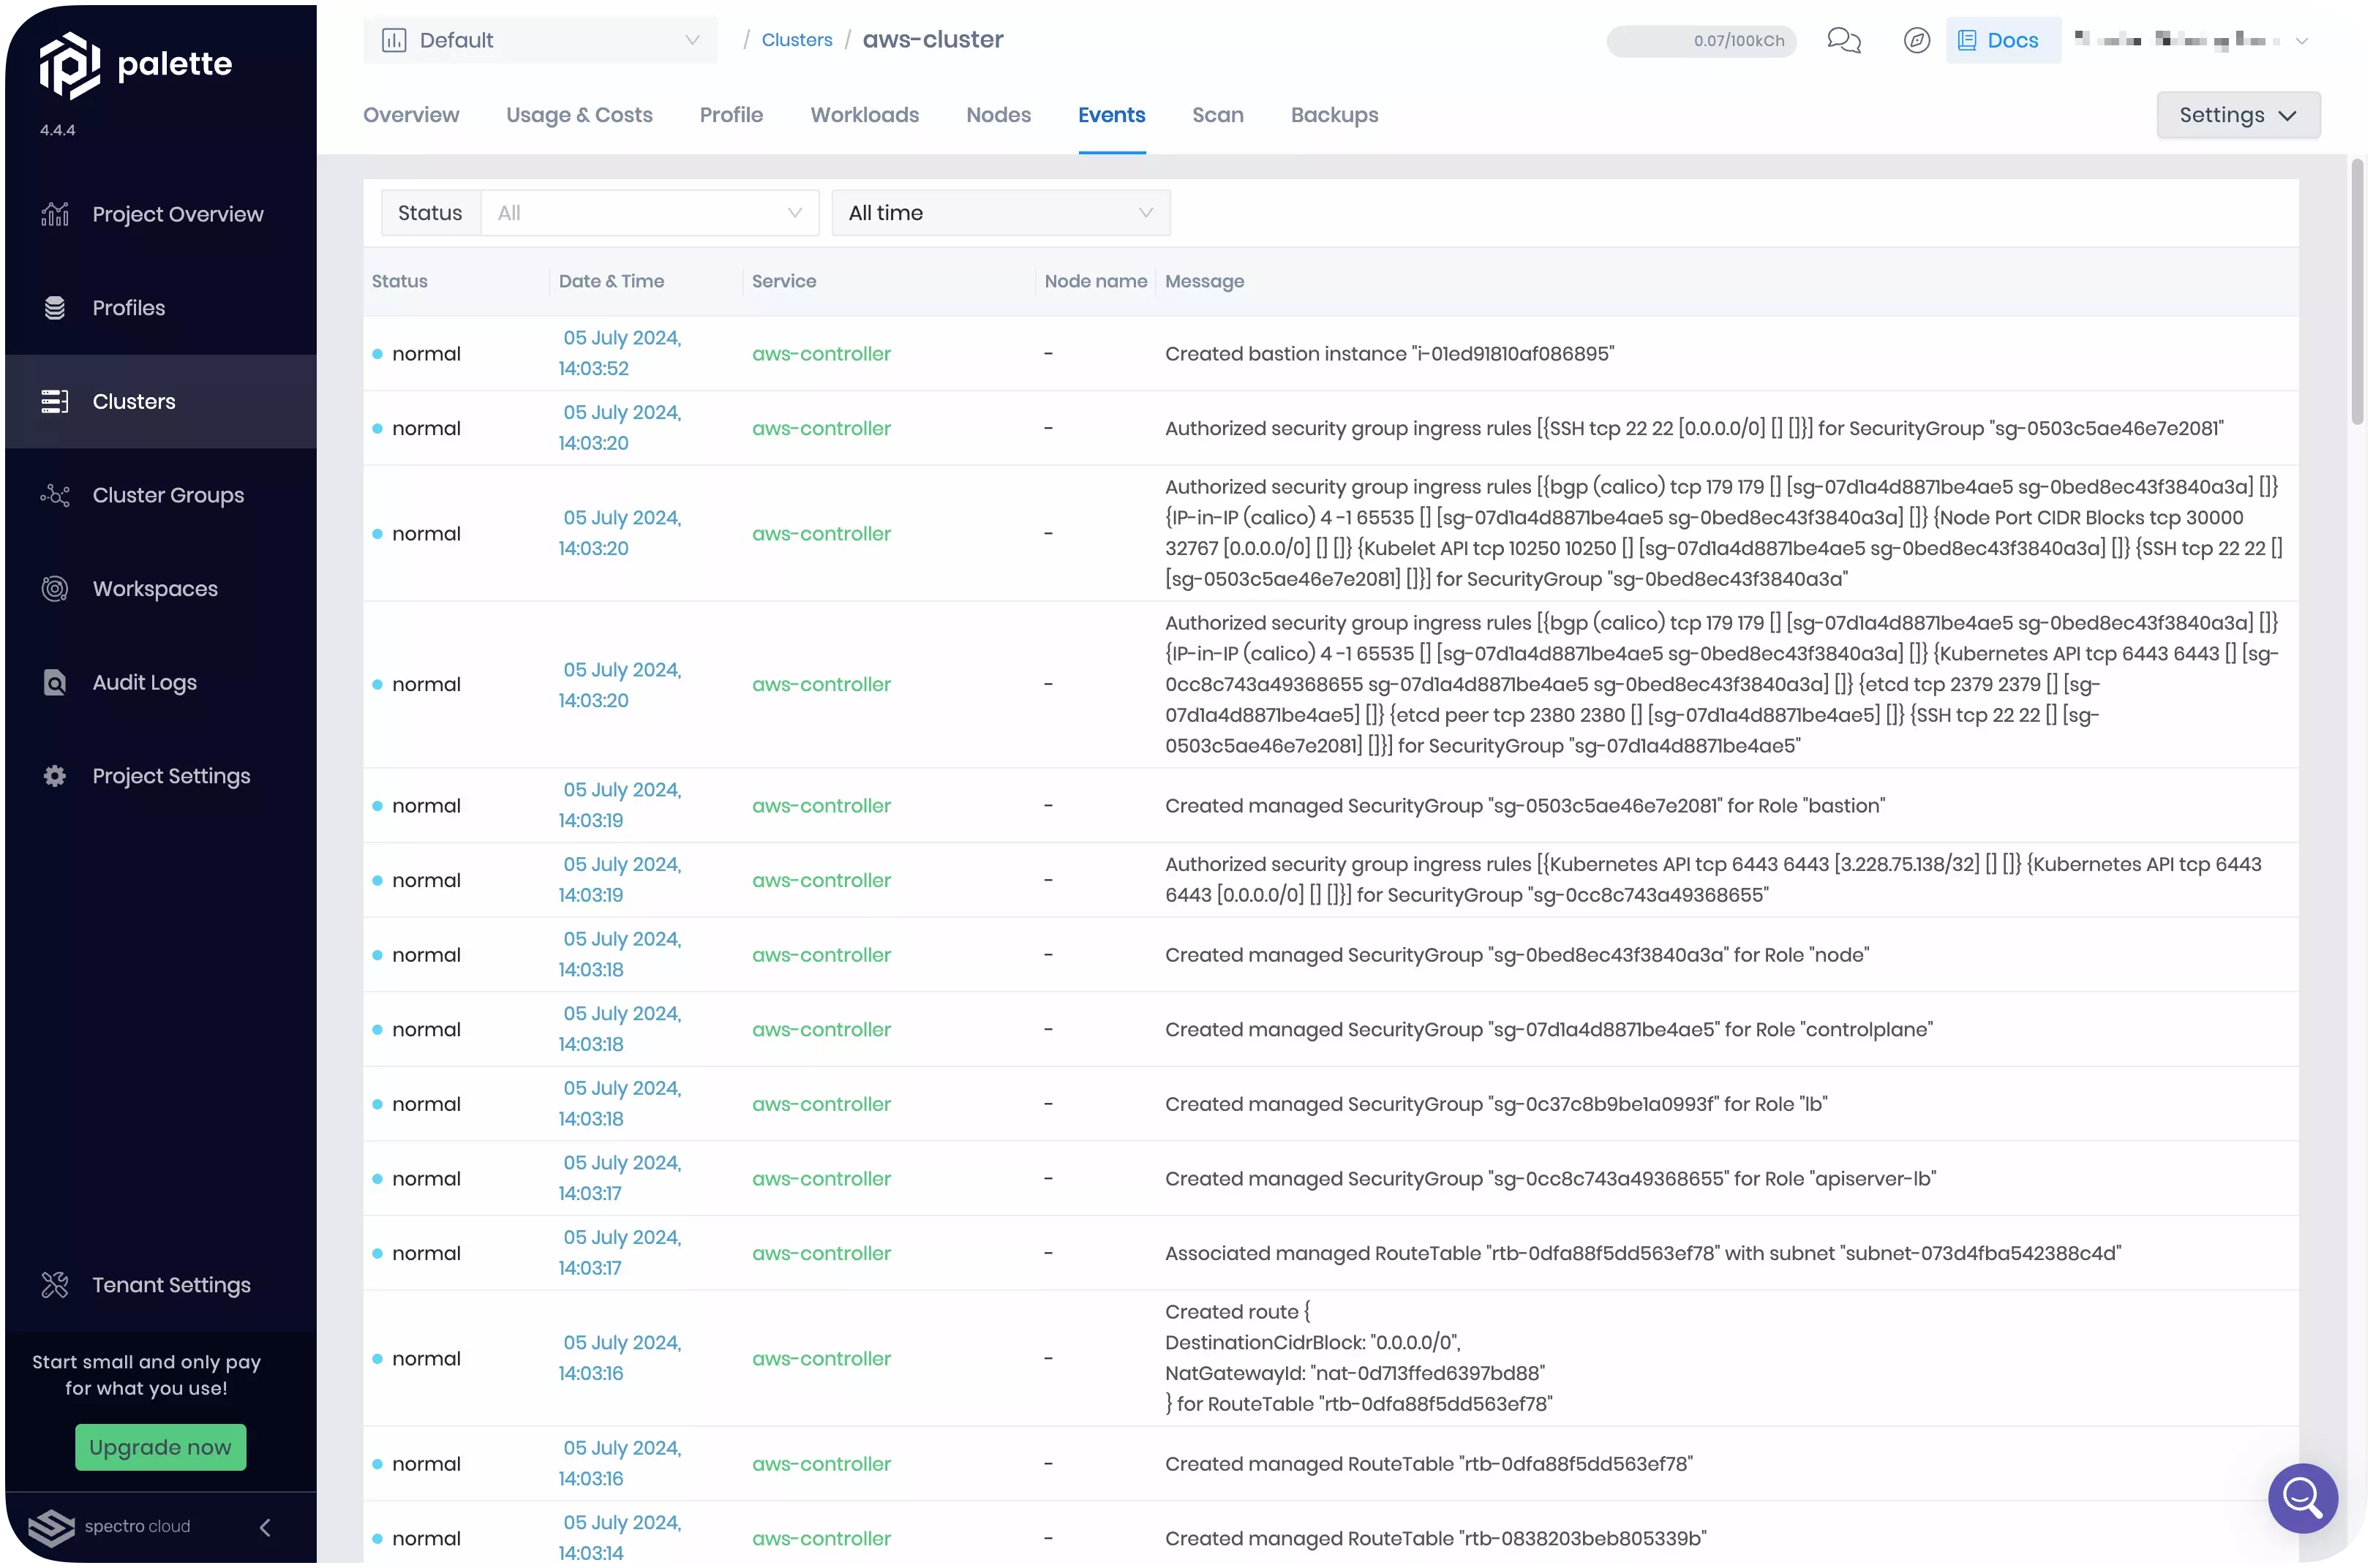Viewport: 2373px width, 1568px height.
Task: Open Profiles via its stack icon
Action: [55, 308]
